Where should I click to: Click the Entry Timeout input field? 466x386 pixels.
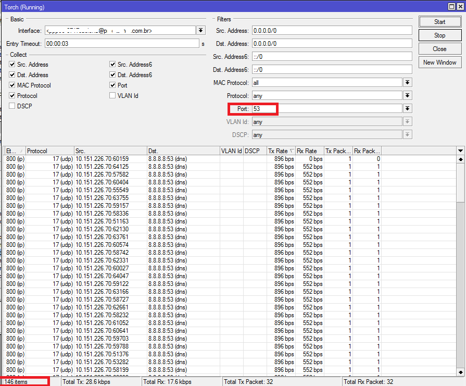[x=122, y=44]
